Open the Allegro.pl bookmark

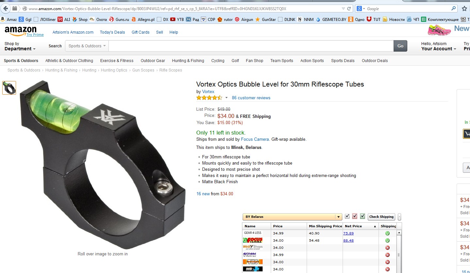pos(143,19)
